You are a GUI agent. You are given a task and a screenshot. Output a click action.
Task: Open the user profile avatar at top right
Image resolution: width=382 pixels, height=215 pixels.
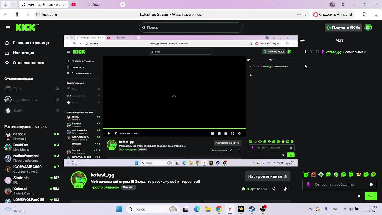coord(368,27)
